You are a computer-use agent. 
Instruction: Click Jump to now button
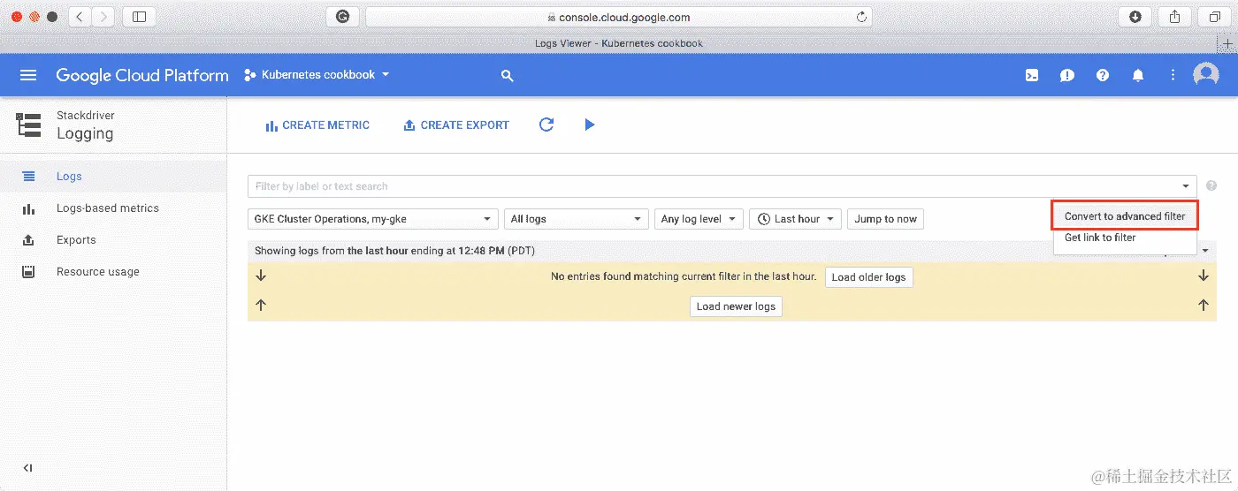[x=885, y=219]
